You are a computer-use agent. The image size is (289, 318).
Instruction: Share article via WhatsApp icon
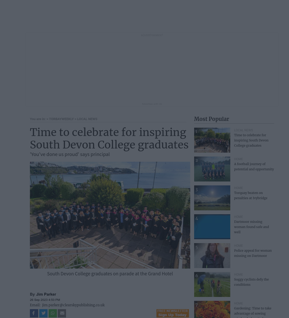point(53,313)
